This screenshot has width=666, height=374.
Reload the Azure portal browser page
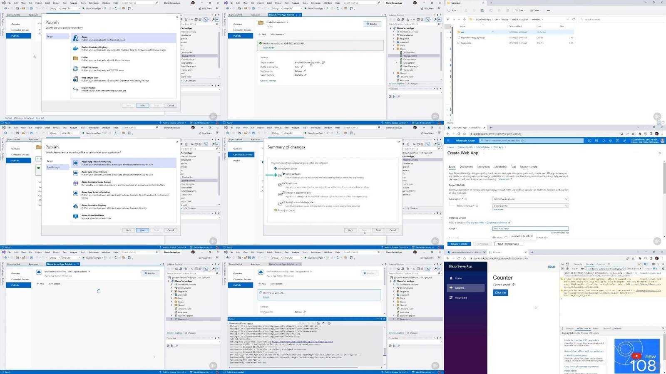pos(459,134)
